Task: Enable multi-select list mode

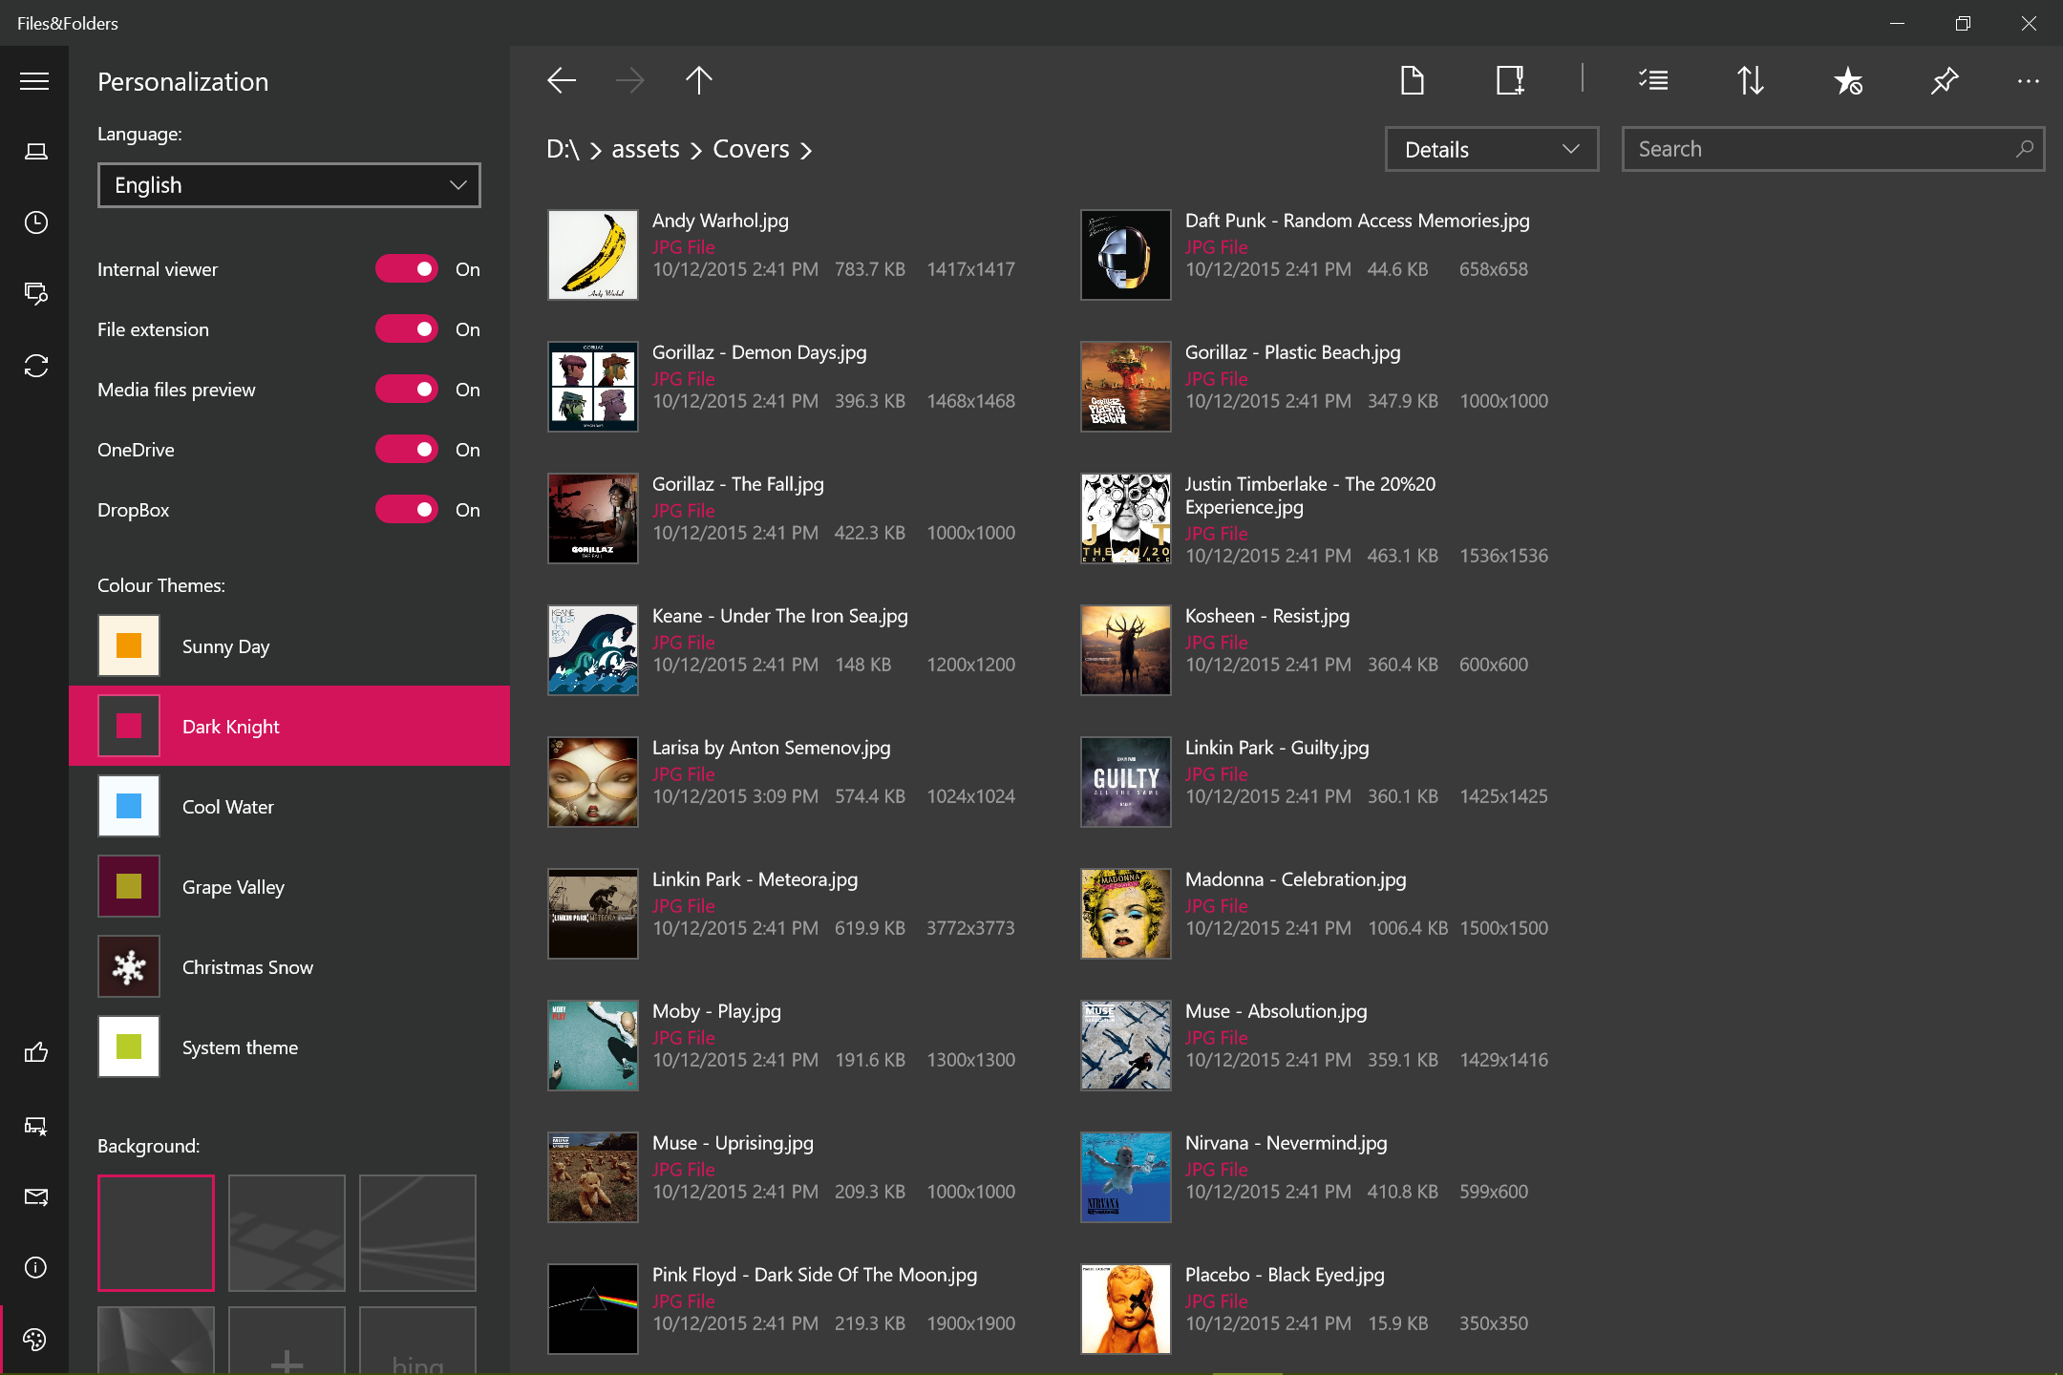Action: 1653,80
